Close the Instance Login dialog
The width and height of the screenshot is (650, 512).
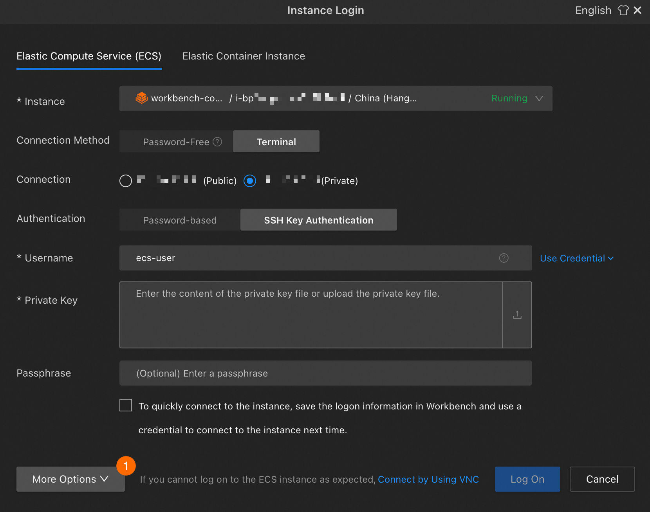[637, 10]
